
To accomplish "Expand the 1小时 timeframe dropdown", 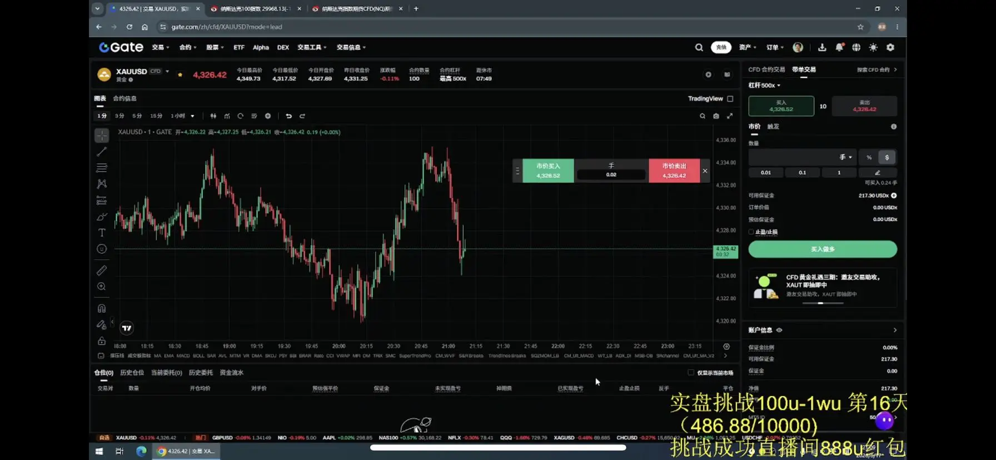I will pos(192,116).
